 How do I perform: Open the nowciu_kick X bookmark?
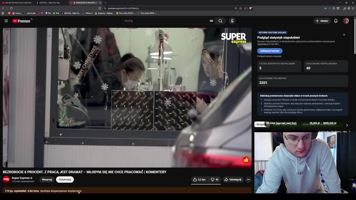[30, 13]
